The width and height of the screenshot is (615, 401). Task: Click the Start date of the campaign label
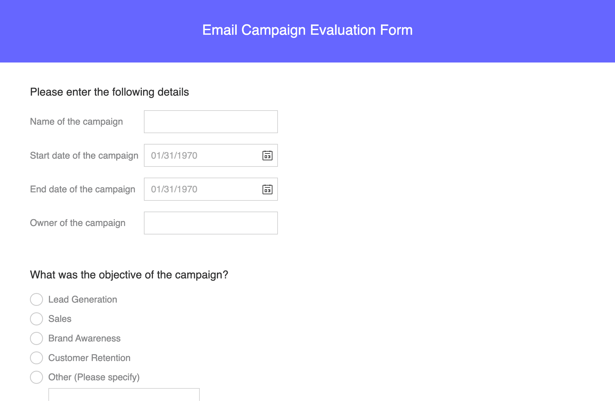pyautogui.click(x=84, y=155)
